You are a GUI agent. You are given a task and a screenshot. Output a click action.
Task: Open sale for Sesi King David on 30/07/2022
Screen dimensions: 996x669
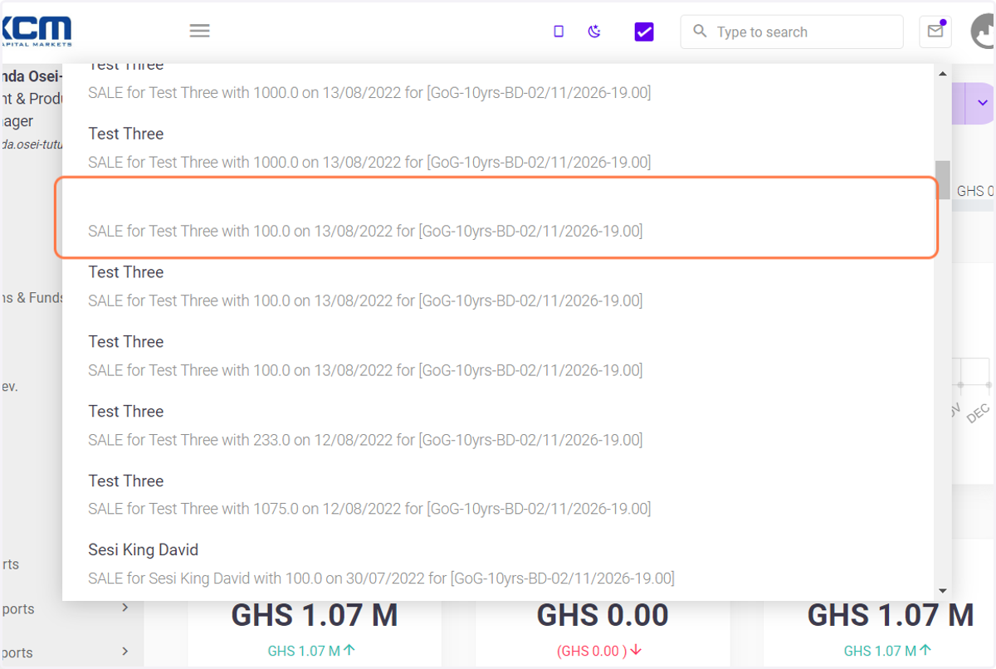(x=381, y=578)
